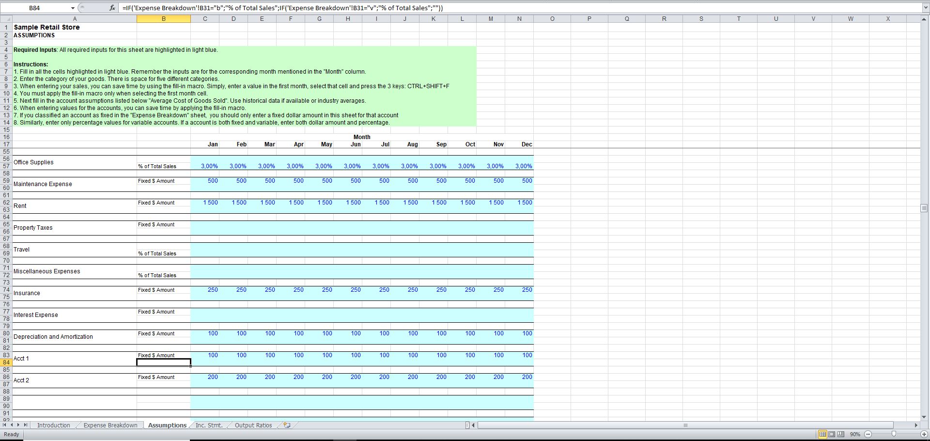View the Output Ratios sheet

[252, 425]
